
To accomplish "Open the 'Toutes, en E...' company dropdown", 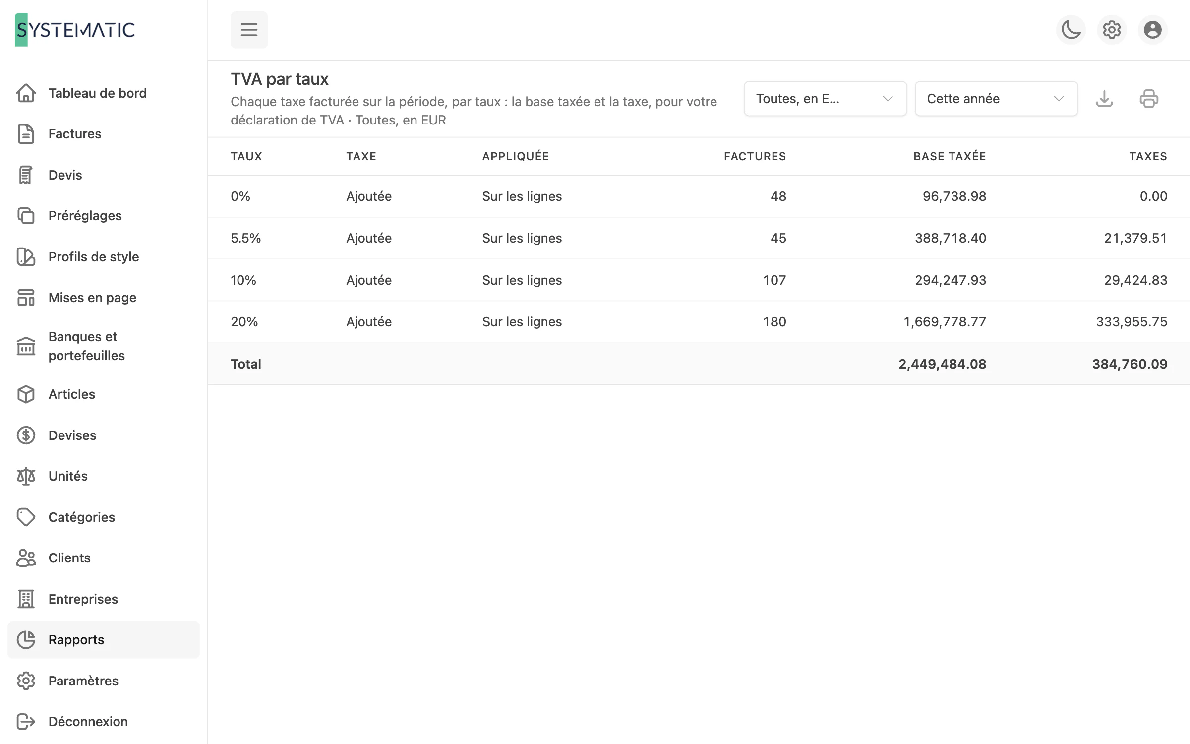I will [x=825, y=99].
